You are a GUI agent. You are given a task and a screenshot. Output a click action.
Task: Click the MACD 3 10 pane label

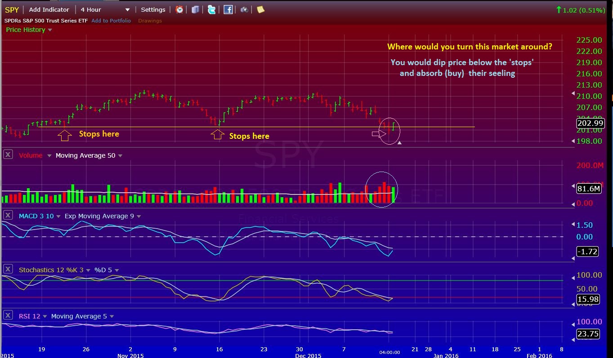[x=36, y=216]
